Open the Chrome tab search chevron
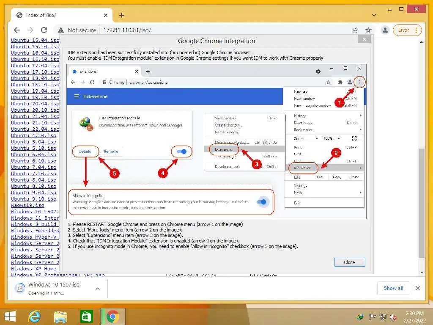This screenshot has height=325, width=433. (374, 15)
